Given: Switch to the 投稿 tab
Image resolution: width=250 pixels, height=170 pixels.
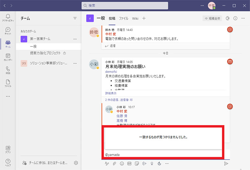Looking at the screenshot, I should point(112,19).
